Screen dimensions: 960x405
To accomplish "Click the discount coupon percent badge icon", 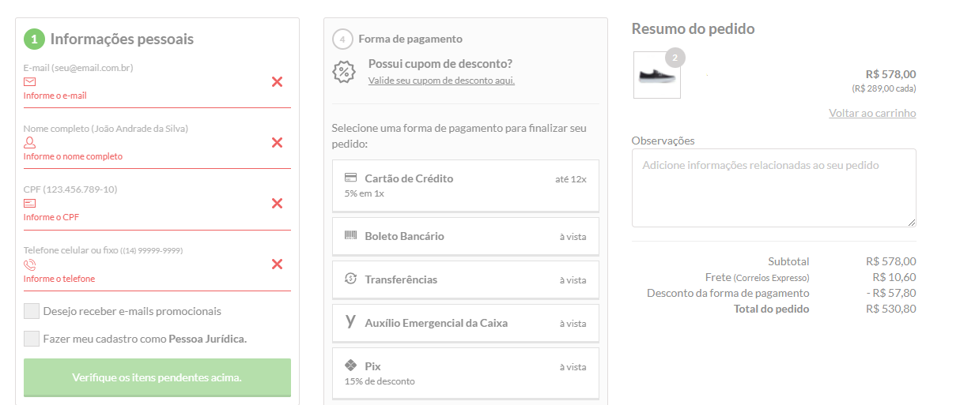I will 344,72.
